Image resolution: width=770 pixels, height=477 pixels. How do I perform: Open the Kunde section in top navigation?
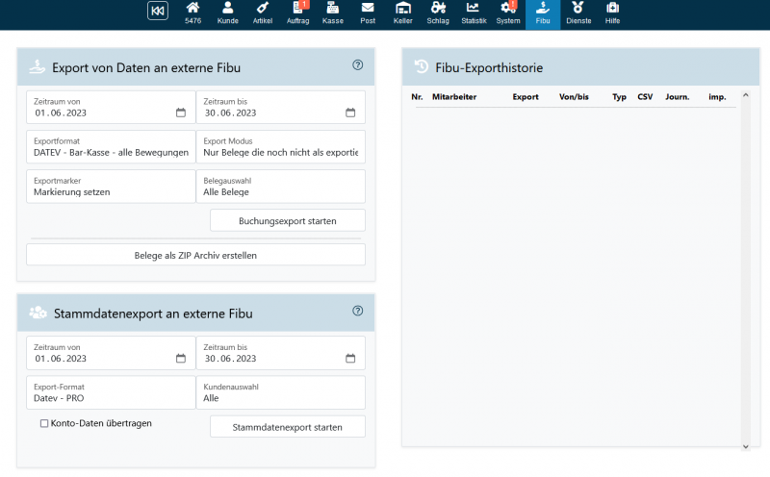[x=227, y=13]
